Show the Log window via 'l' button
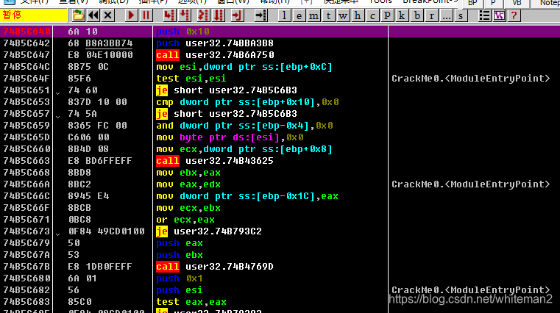Screen dimensions: 560x313 click(284, 15)
